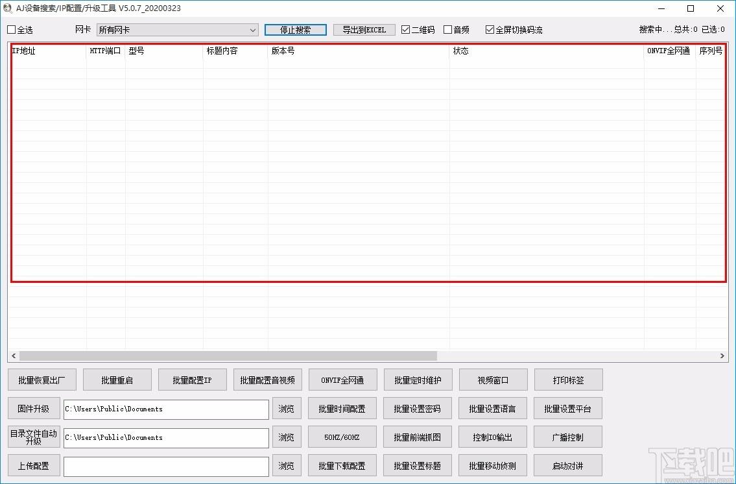Check the 全选 select-all checkbox
This screenshot has height=484, width=736.
point(12,30)
